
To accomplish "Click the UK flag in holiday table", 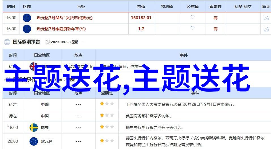I will click(34, 66).
